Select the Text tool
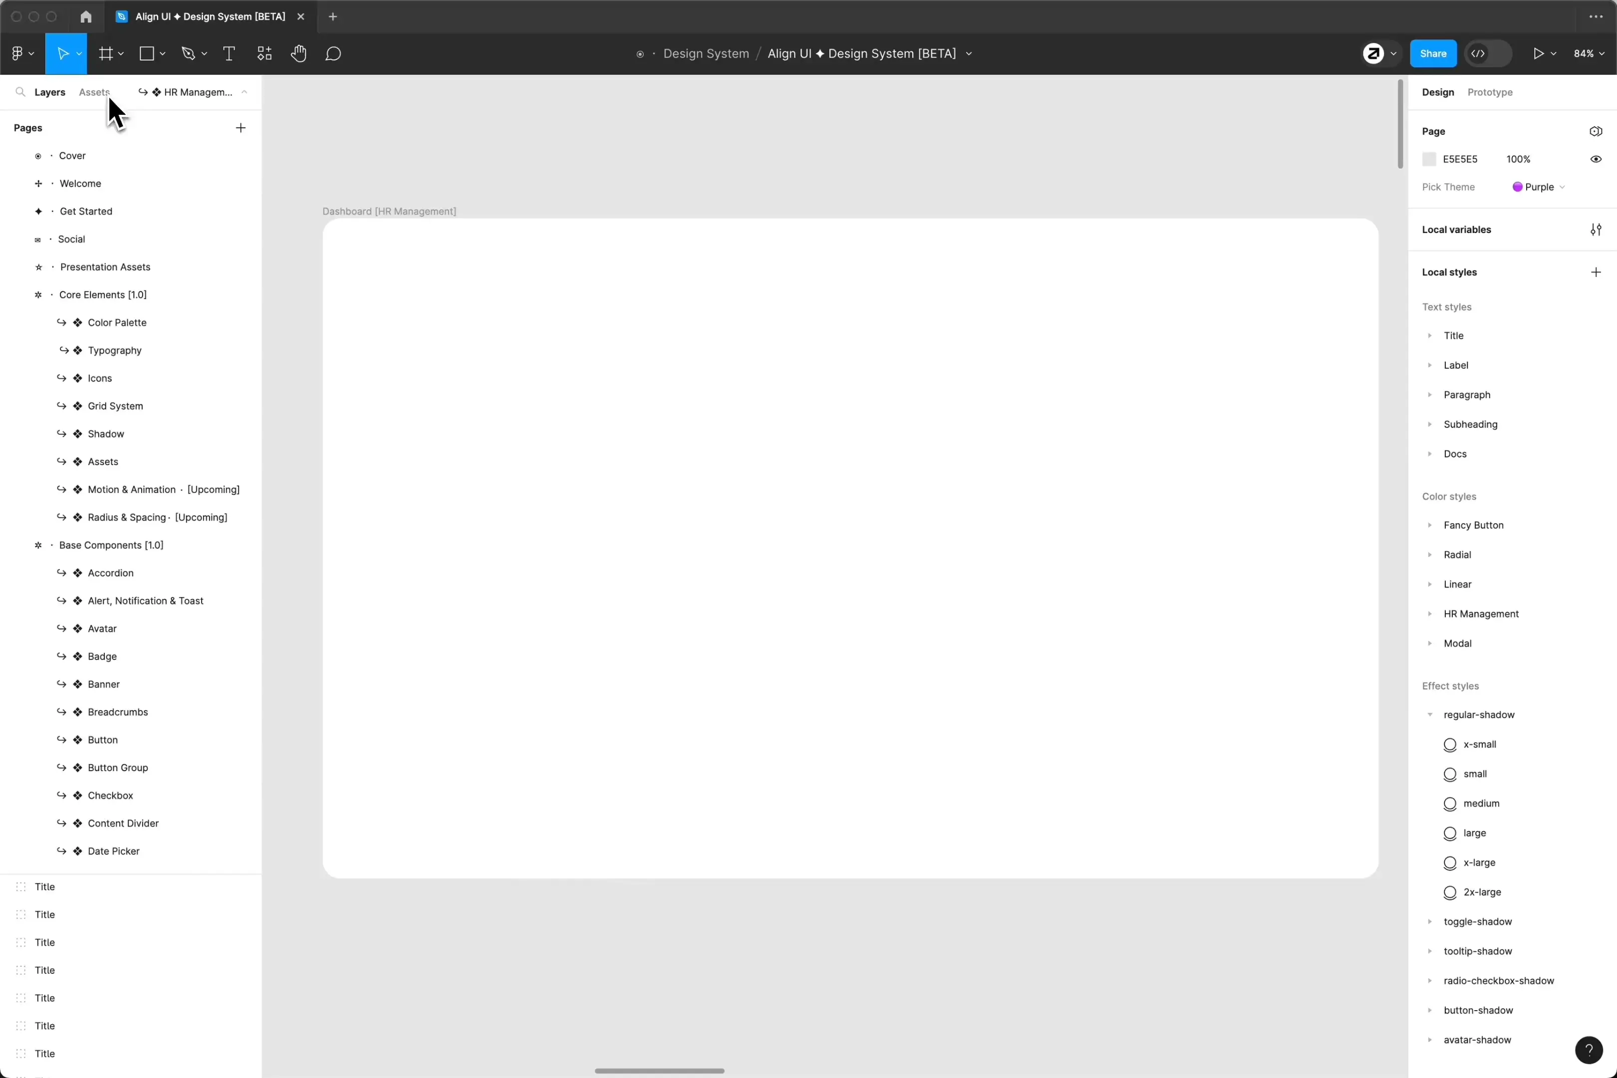This screenshot has width=1617, height=1078. 229,53
